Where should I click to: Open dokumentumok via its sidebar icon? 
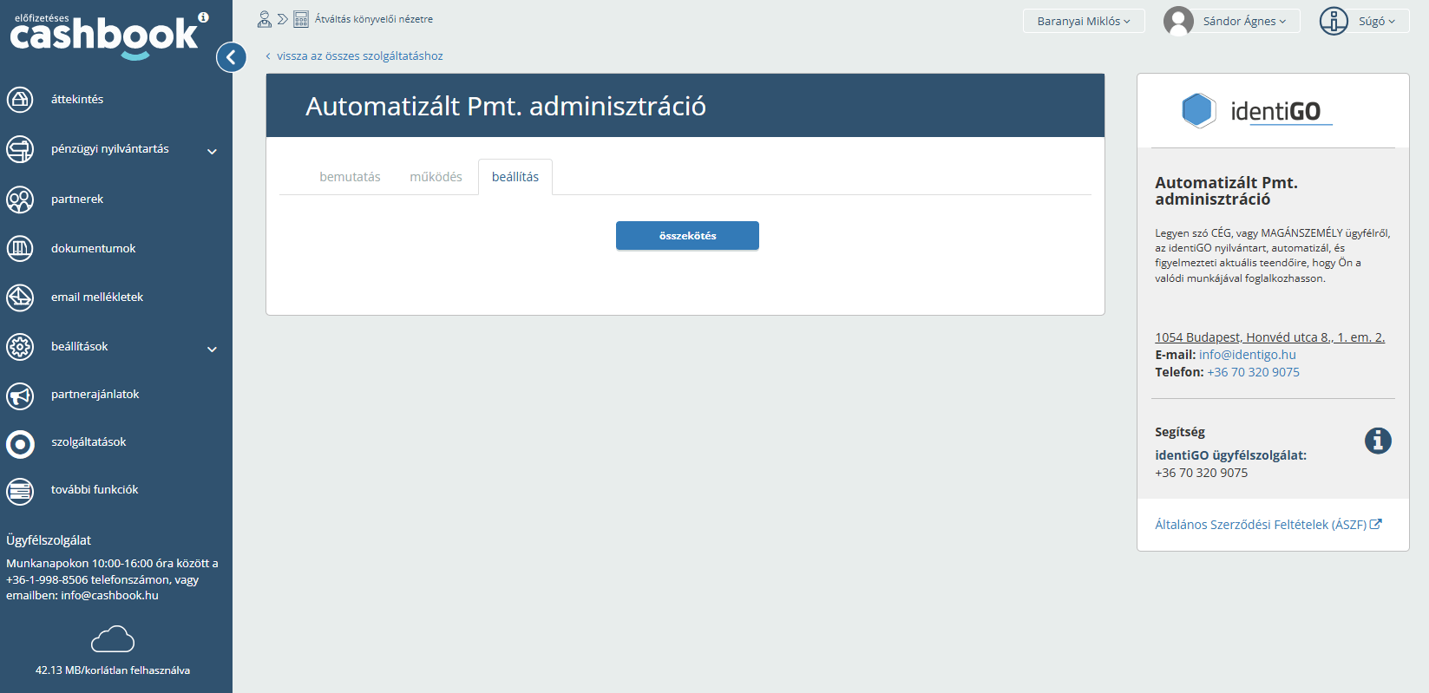(20, 249)
